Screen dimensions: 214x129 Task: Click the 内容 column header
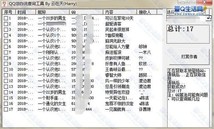120,12
